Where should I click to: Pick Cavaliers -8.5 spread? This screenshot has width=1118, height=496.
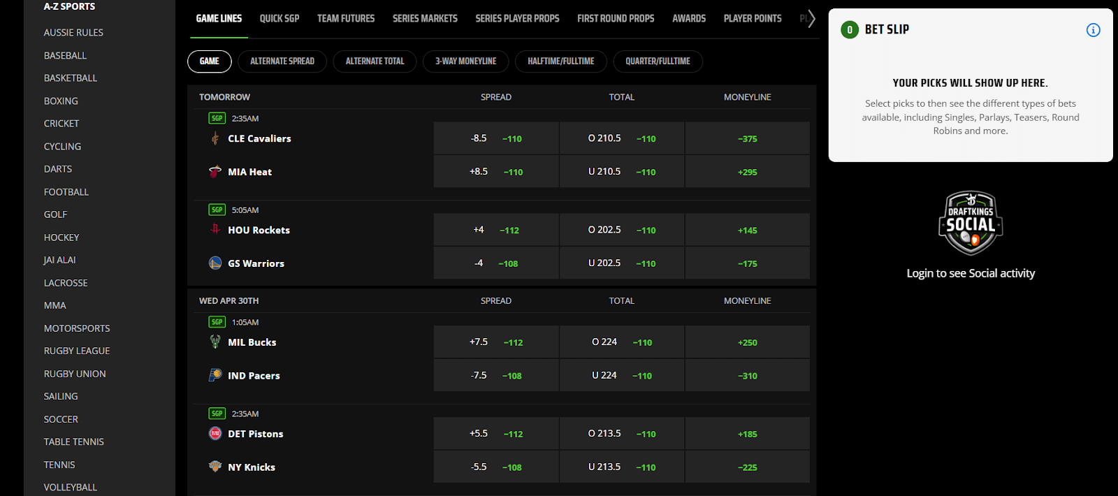point(496,138)
